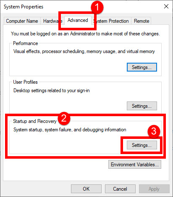
Task: Select the Advanced tab
Action: (x=78, y=20)
